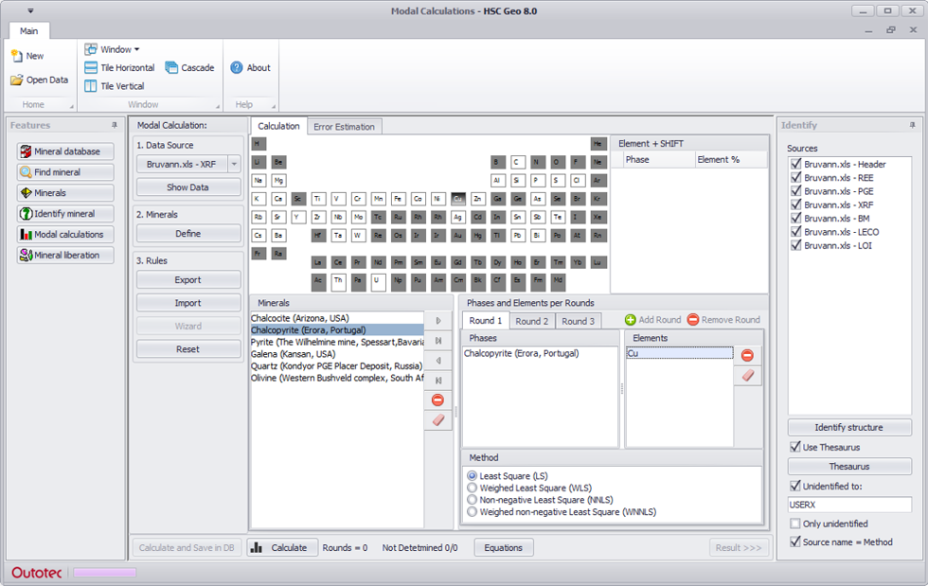Click the Show Data button

[187, 187]
